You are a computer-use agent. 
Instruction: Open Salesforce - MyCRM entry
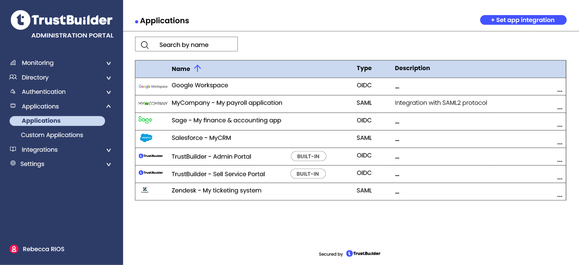[201, 138]
